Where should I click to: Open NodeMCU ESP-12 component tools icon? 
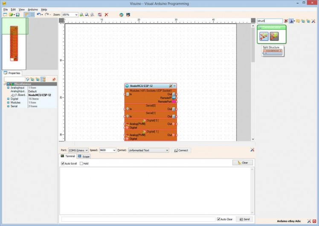click(x=171, y=86)
